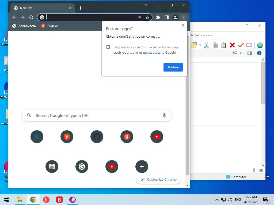Open the second-row YouTube shortcut tile
Image resolution: width=274 pixels, height=205 pixels.
pyautogui.click(x=112, y=167)
